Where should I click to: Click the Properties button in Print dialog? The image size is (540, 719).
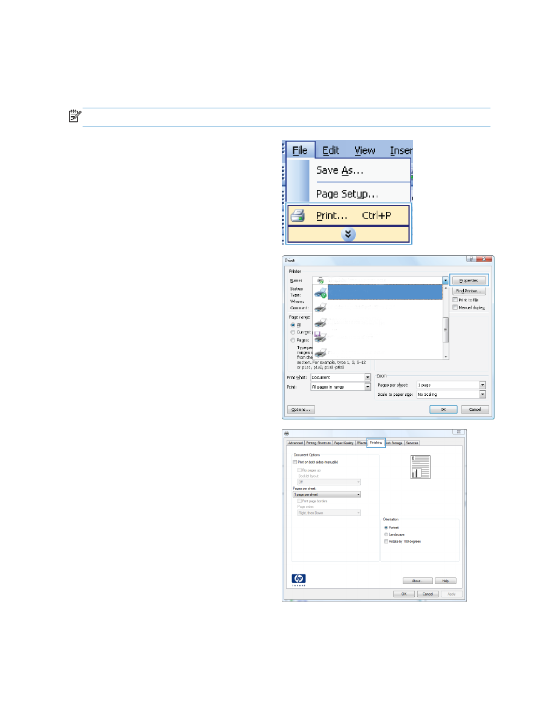point(469,280)
